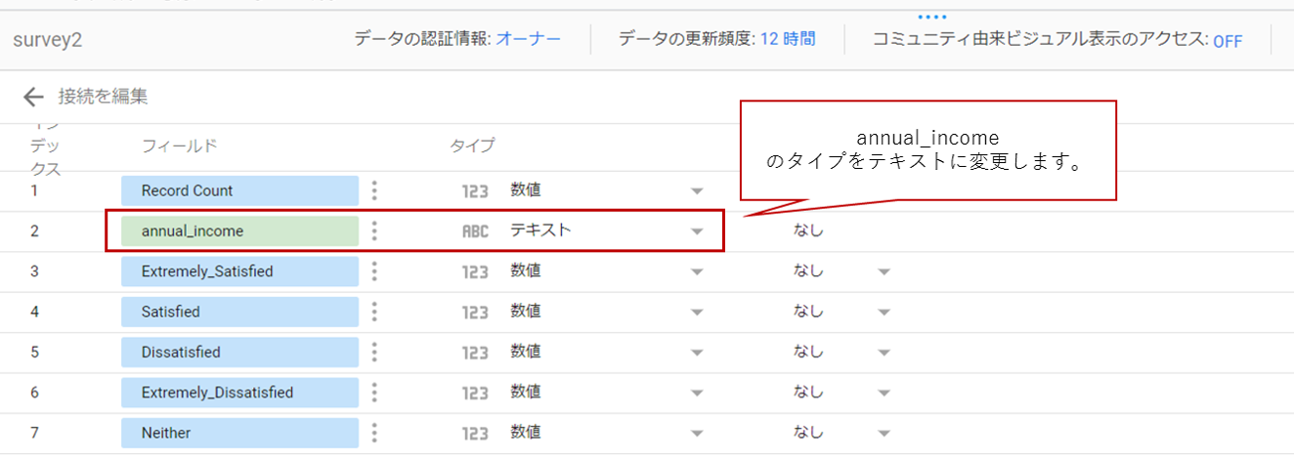
Task: Click the 12 時間 data freshness link
Action: pos(788,40)
